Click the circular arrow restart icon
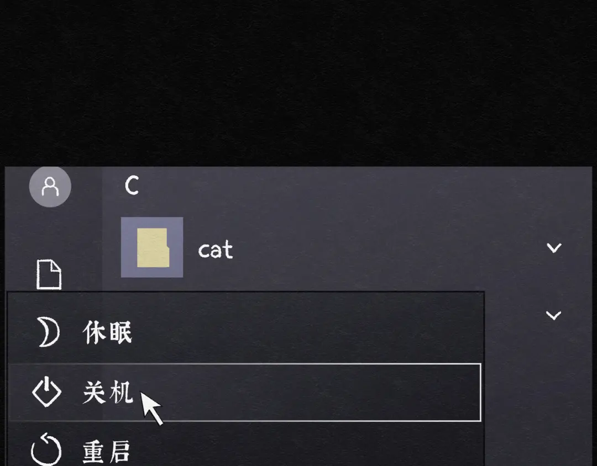The width and height of the screenshot is (597, 466). (x=46, y=449)
